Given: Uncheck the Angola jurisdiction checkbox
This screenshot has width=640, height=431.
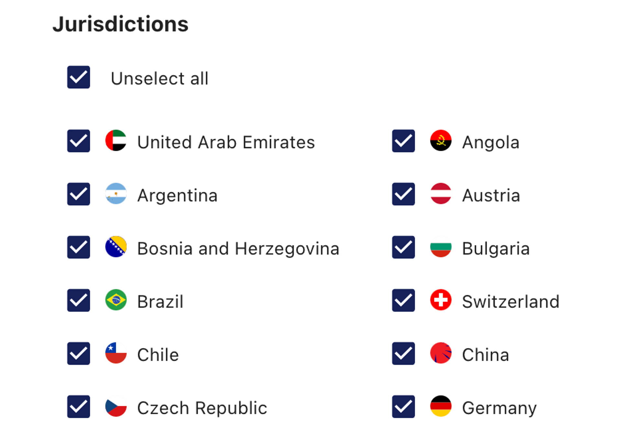Looking at the screenshot, I should coord(403,141).
